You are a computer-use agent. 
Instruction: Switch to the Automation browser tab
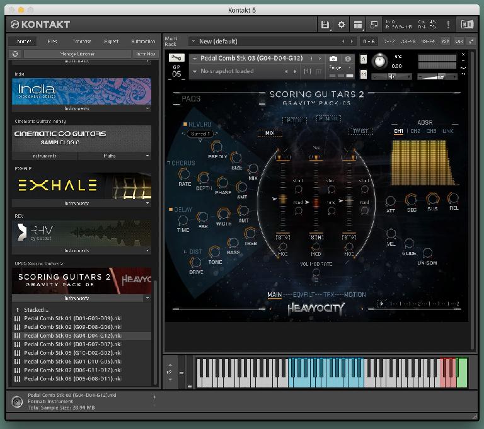pyautogui.click(x=143, y=41)
